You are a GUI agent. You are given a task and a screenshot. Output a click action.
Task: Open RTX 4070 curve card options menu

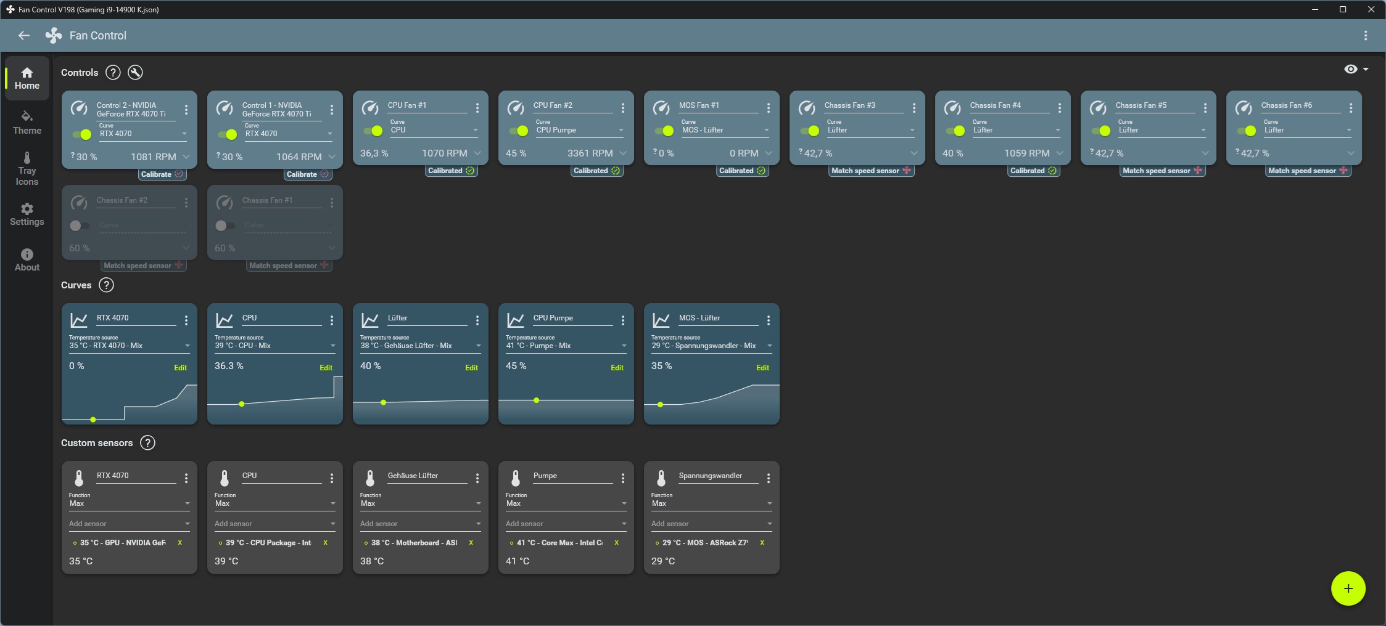(x=186, y=320)
